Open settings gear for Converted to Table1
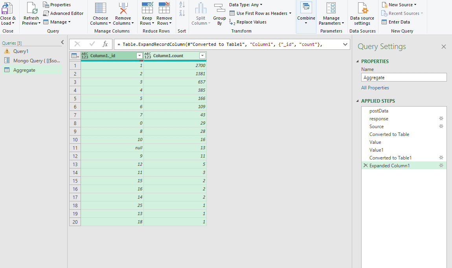This screenshot has width=452, height=268. click(441, 158)
